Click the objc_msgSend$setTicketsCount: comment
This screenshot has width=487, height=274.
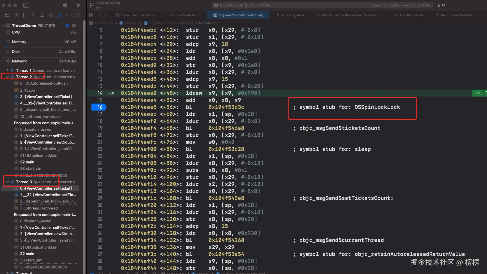coord(343,198)
